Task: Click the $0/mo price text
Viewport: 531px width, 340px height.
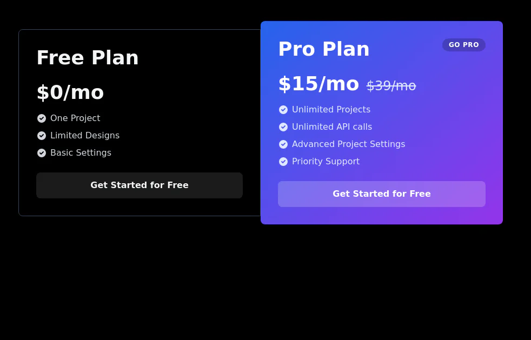Action: 70,92
